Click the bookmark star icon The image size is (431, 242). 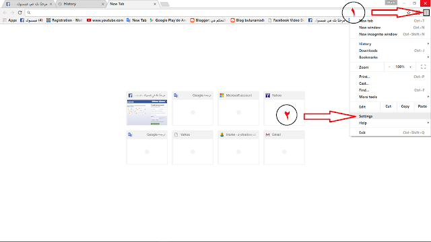(x=409, y=13)
